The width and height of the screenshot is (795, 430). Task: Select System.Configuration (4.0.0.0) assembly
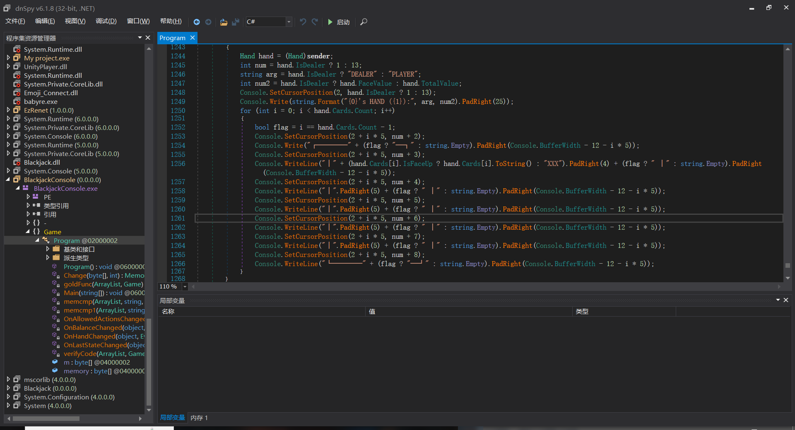(69, 397)
